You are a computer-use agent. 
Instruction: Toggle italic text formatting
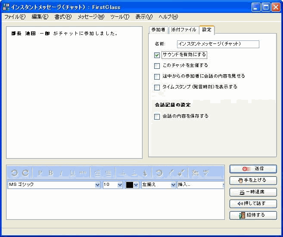coord(61,173)
